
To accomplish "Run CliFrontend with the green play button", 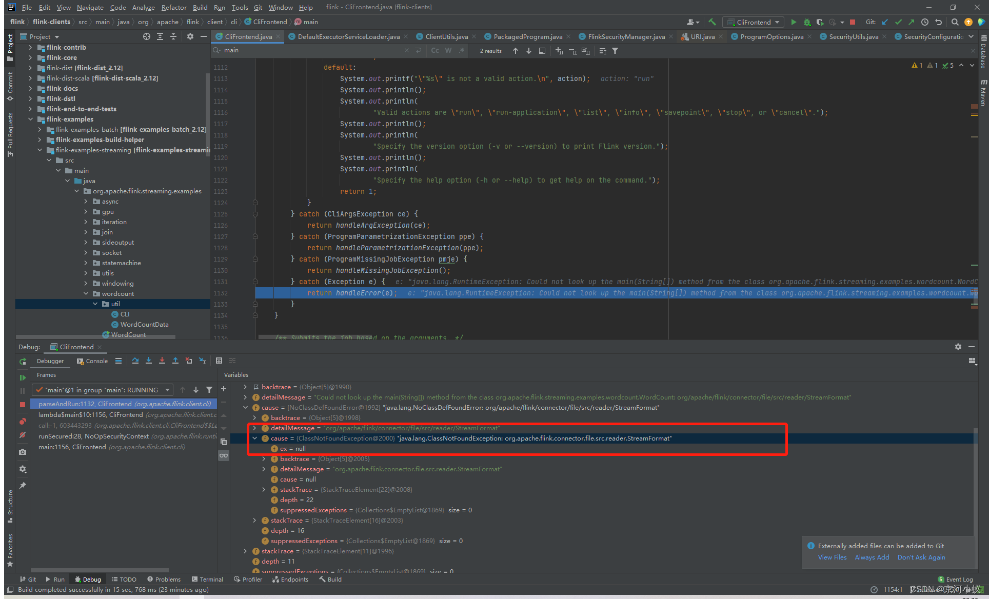I will click(794, 22).
